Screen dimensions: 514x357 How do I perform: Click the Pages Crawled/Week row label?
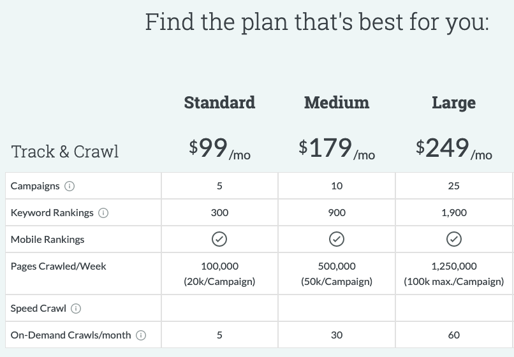[59, 266]
